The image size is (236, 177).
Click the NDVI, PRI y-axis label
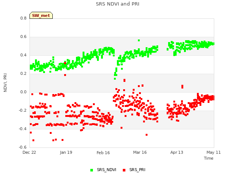5,83
